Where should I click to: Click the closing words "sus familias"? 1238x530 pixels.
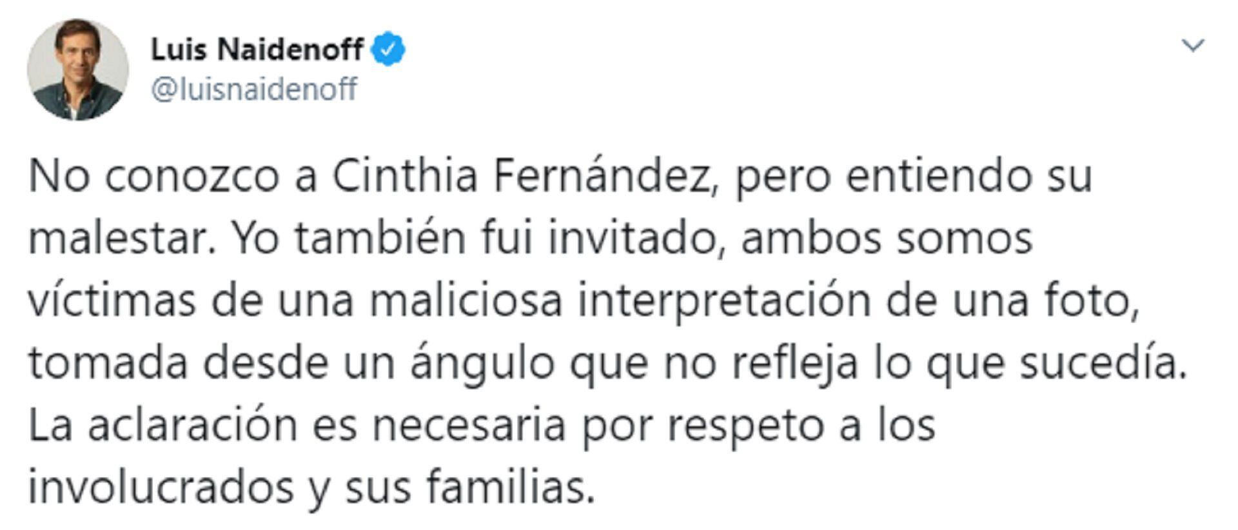click(469, 488)
